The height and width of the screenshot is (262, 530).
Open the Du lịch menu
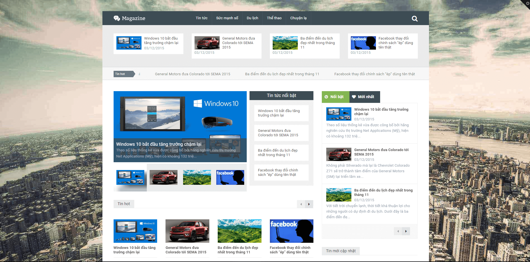pos(253,18)
